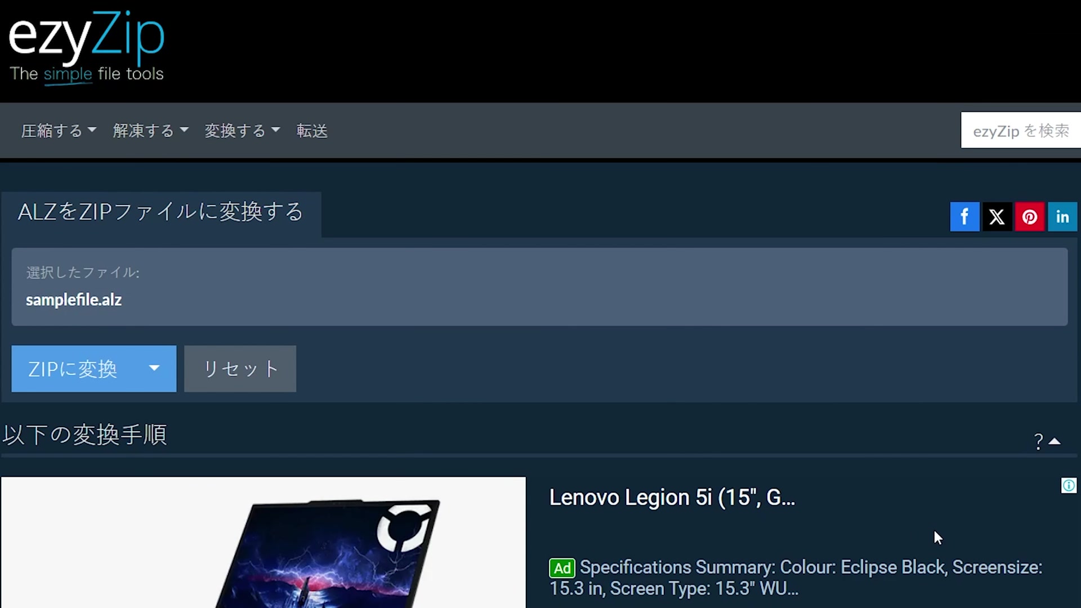The height and width of the screenshot is (608, 1081).
Task: Click the ZIPに変換 button
Action: point(73,369)
